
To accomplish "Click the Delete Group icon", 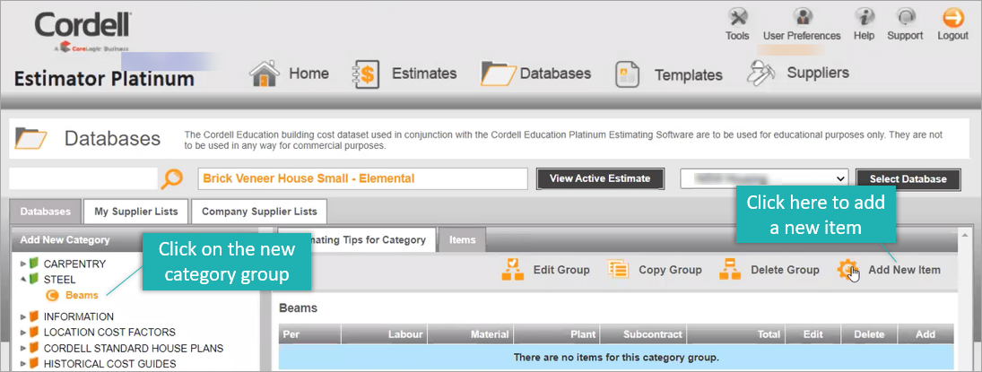I will [730, 270].
